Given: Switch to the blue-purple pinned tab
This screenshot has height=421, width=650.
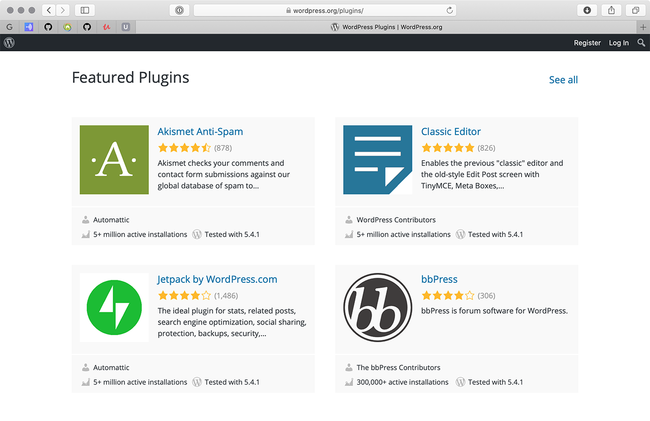Looking at the screenshot, I should click(x=29, y=27).
